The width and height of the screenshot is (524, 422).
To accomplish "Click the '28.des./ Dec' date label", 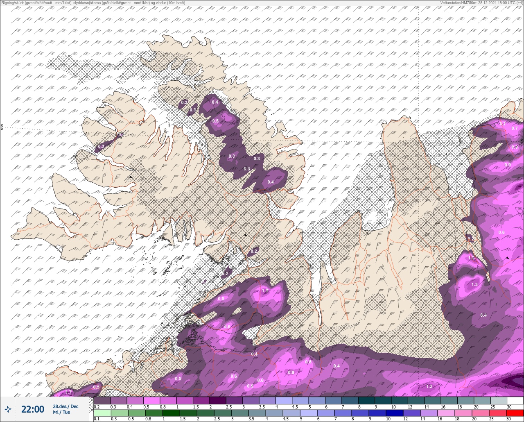I will [x=65, y=406].
